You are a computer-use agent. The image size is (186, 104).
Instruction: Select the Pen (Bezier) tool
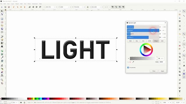click(2, 37)
